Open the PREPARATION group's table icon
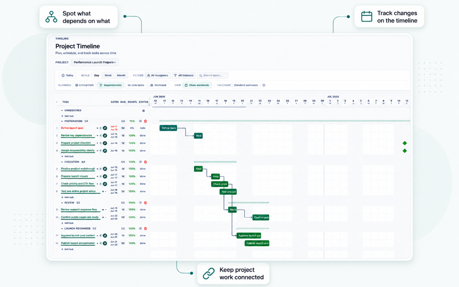The image size is (459, 287). (140, 121)
